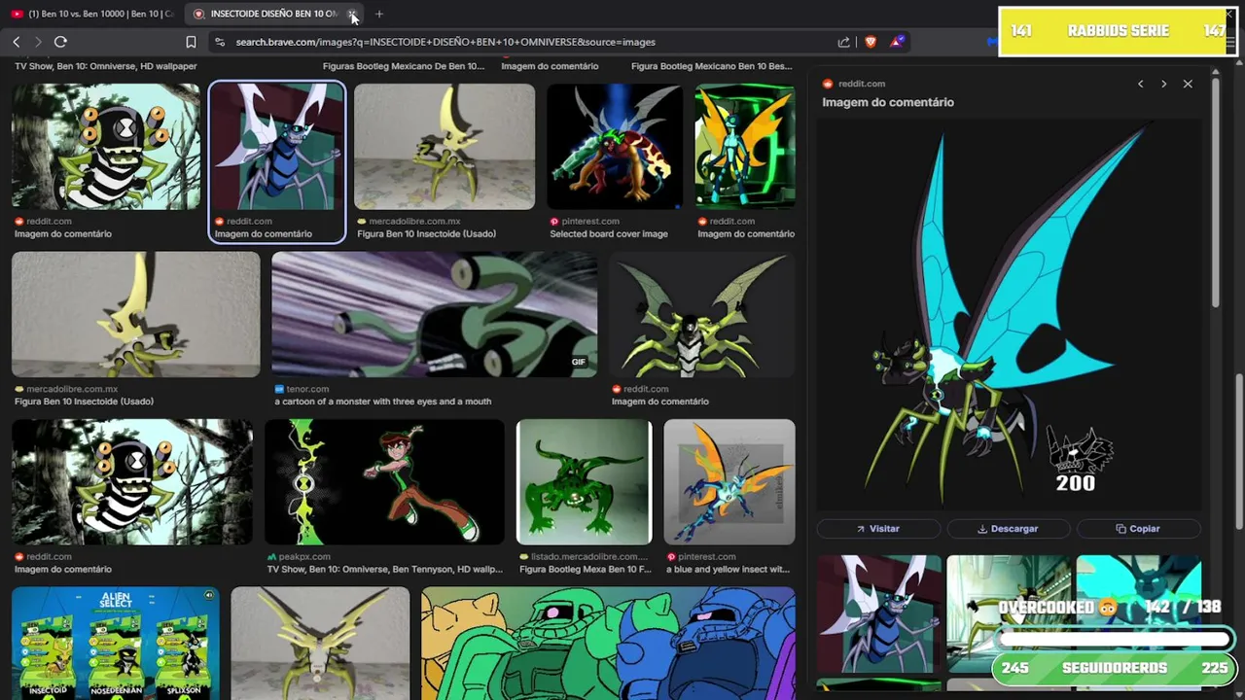This screenshot has height=700, width=1245.
Task: Click the search.brave.com address bar
Action: [x=525, y=42]
